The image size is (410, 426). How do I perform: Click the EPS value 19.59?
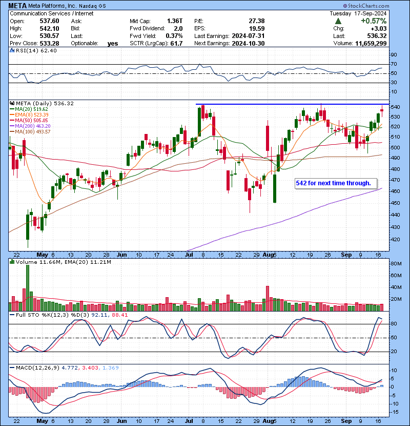point(257,29)
